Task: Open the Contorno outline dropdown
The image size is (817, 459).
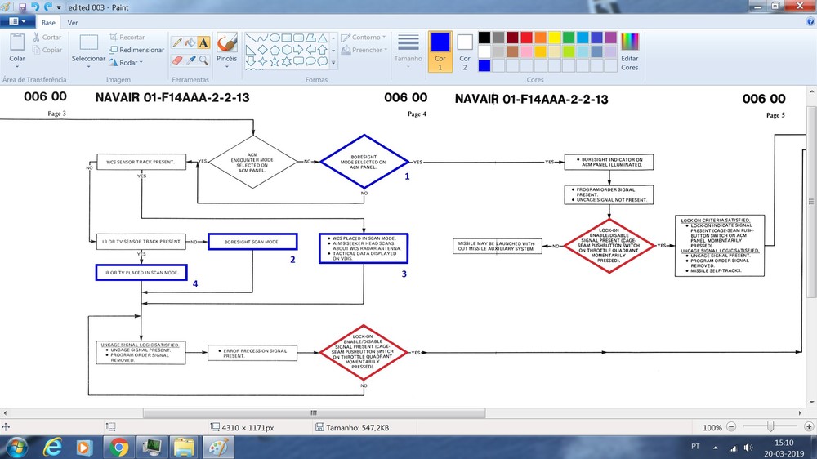Action: 364,38
